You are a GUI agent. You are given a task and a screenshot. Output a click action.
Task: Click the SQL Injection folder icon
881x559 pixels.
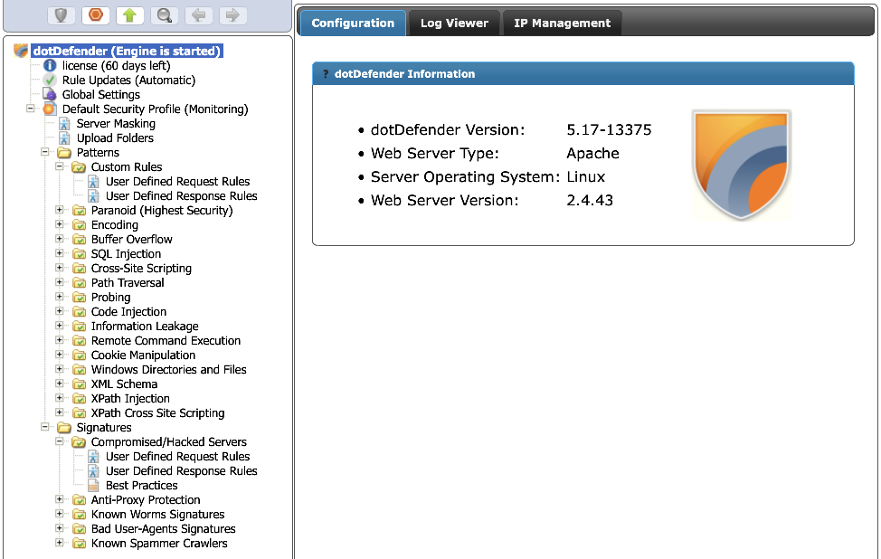point(79,254)
